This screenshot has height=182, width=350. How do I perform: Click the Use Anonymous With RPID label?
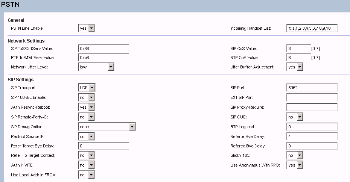point(255,165)
